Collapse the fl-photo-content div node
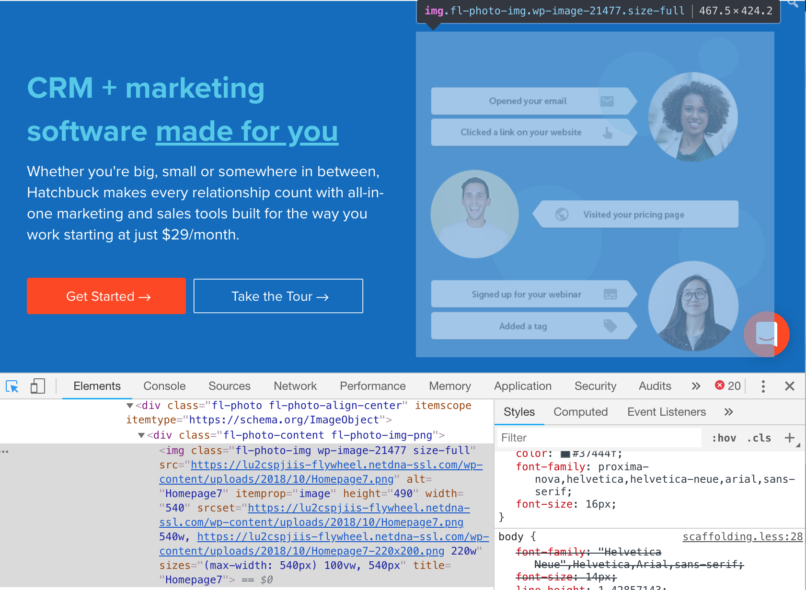This screenshot has height=590, width=806. [141, 435]
